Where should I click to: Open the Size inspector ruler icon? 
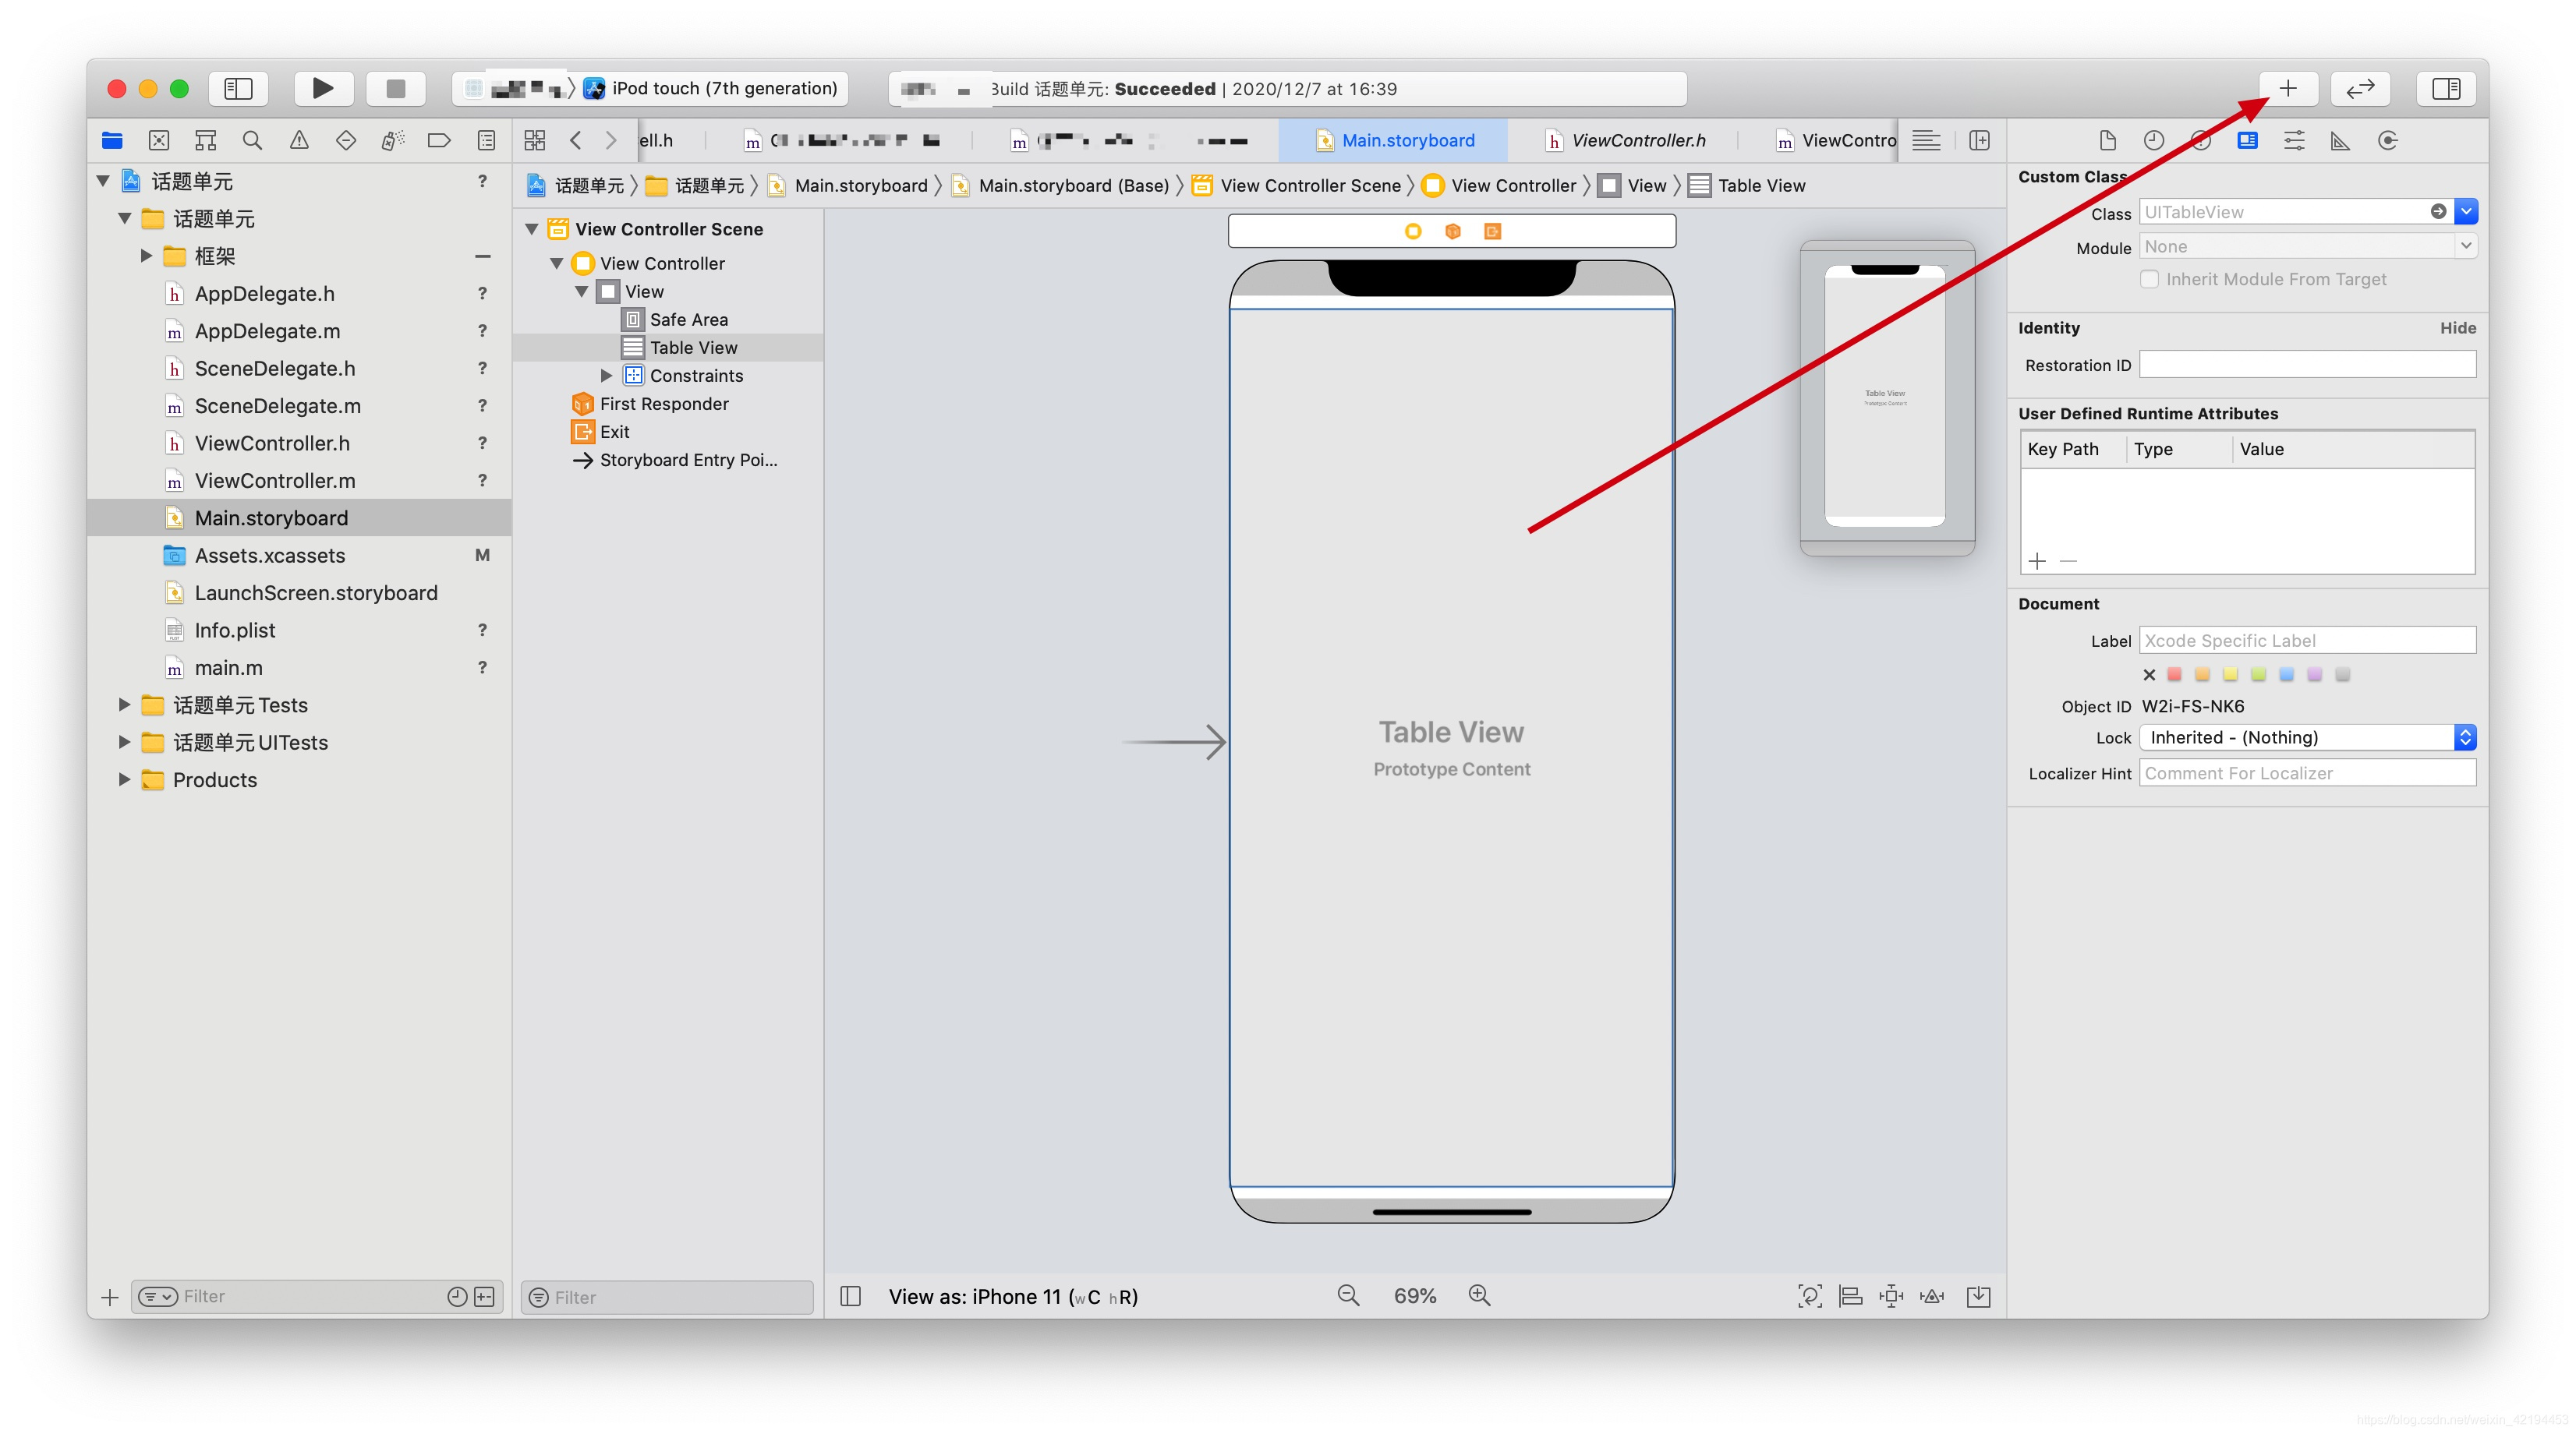tap(2340, 141)
